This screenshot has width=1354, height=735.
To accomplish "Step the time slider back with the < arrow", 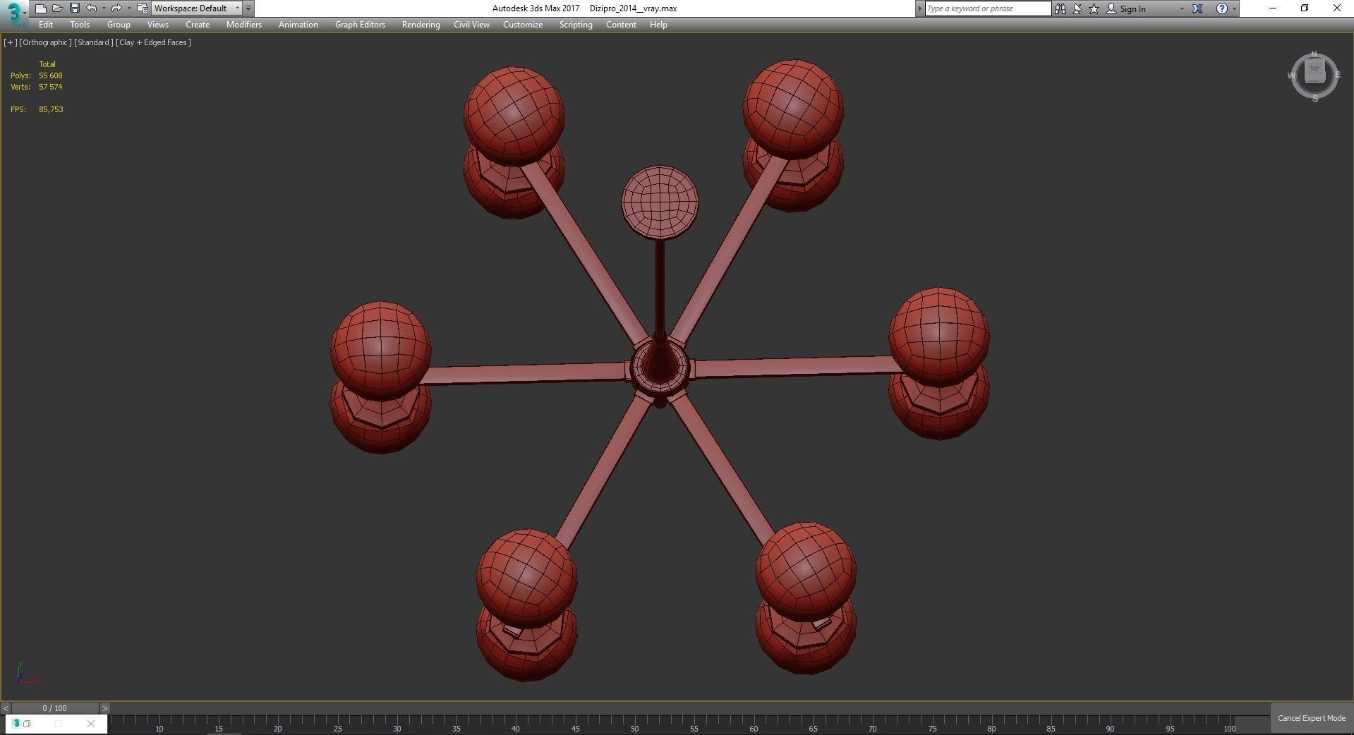I will pyautogui.click(x=6, y=708).
